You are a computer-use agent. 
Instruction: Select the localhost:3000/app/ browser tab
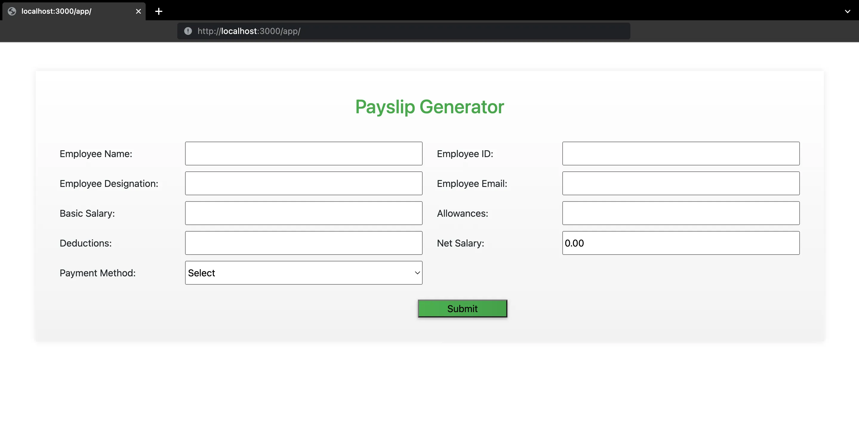pos(74,11)
